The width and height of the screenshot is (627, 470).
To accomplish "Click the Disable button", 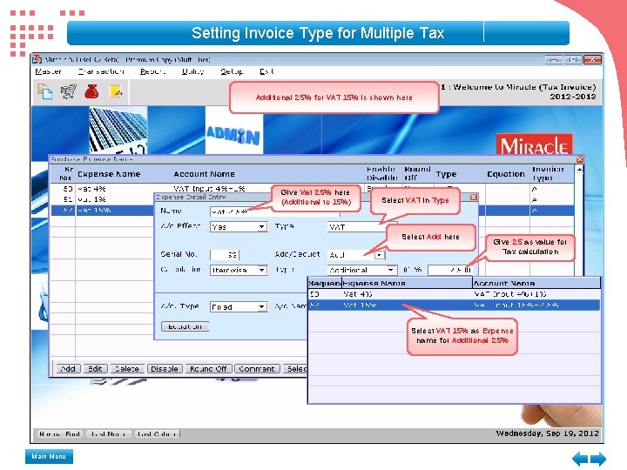I will 165,368.
